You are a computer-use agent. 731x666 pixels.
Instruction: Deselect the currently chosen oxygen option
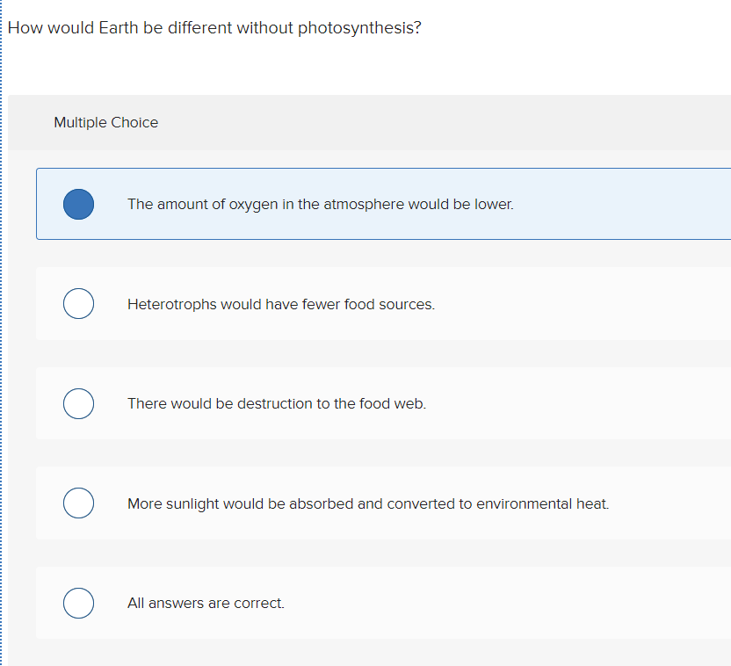click(x=78, y=204)
